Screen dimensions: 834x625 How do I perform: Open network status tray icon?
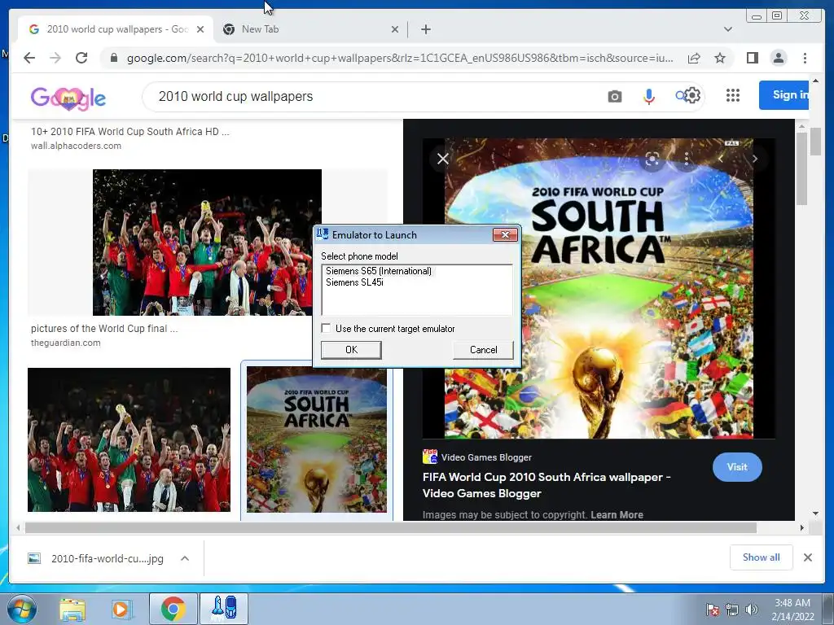(x=732, y=610)
